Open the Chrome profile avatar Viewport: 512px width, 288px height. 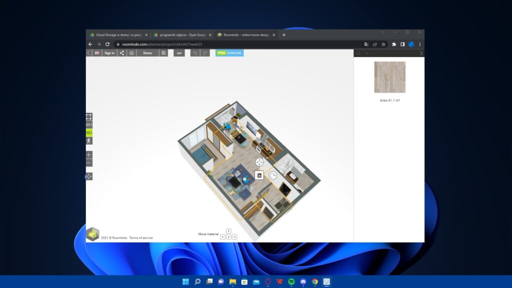click(x=411, y=44)
